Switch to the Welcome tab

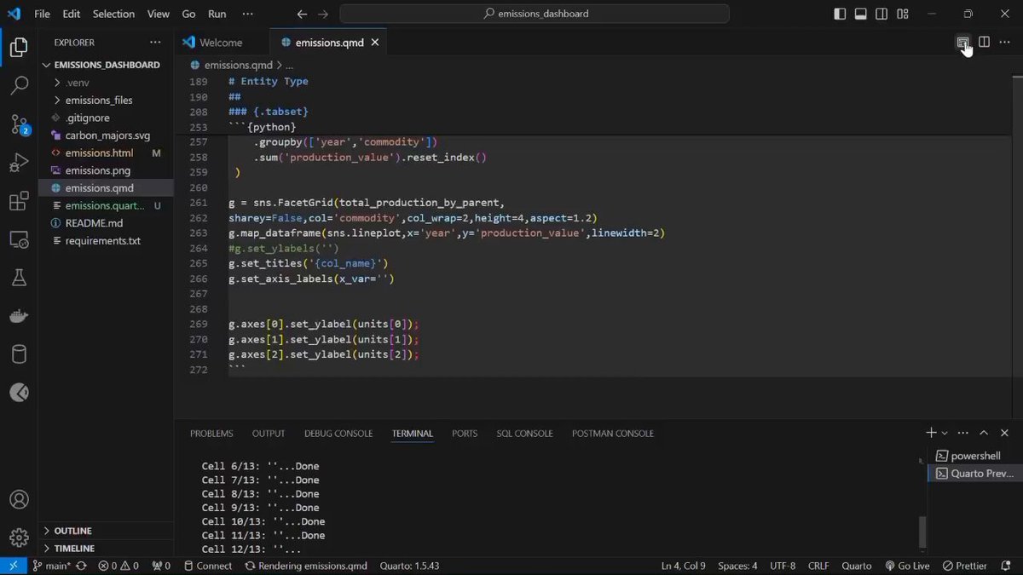click(221, 43)
